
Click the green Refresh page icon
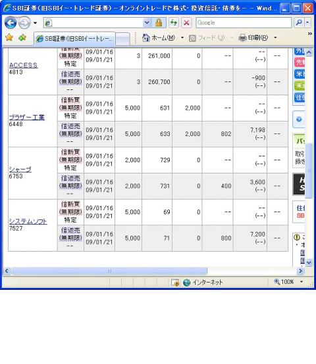click(x=174, y=23)
